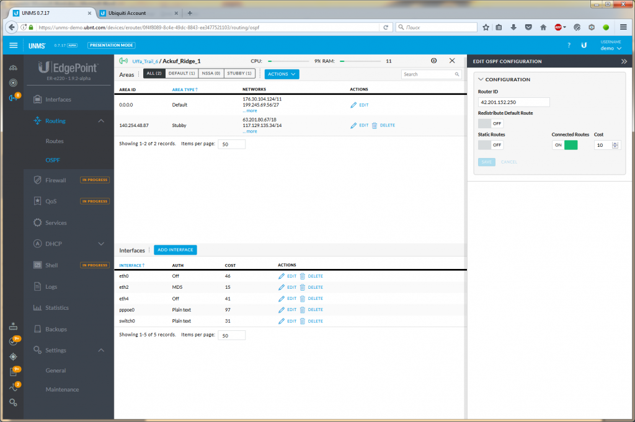This screenshot has height=422, width=635.
Task: Open the Firefox menu icon
Action: (623, 27)
